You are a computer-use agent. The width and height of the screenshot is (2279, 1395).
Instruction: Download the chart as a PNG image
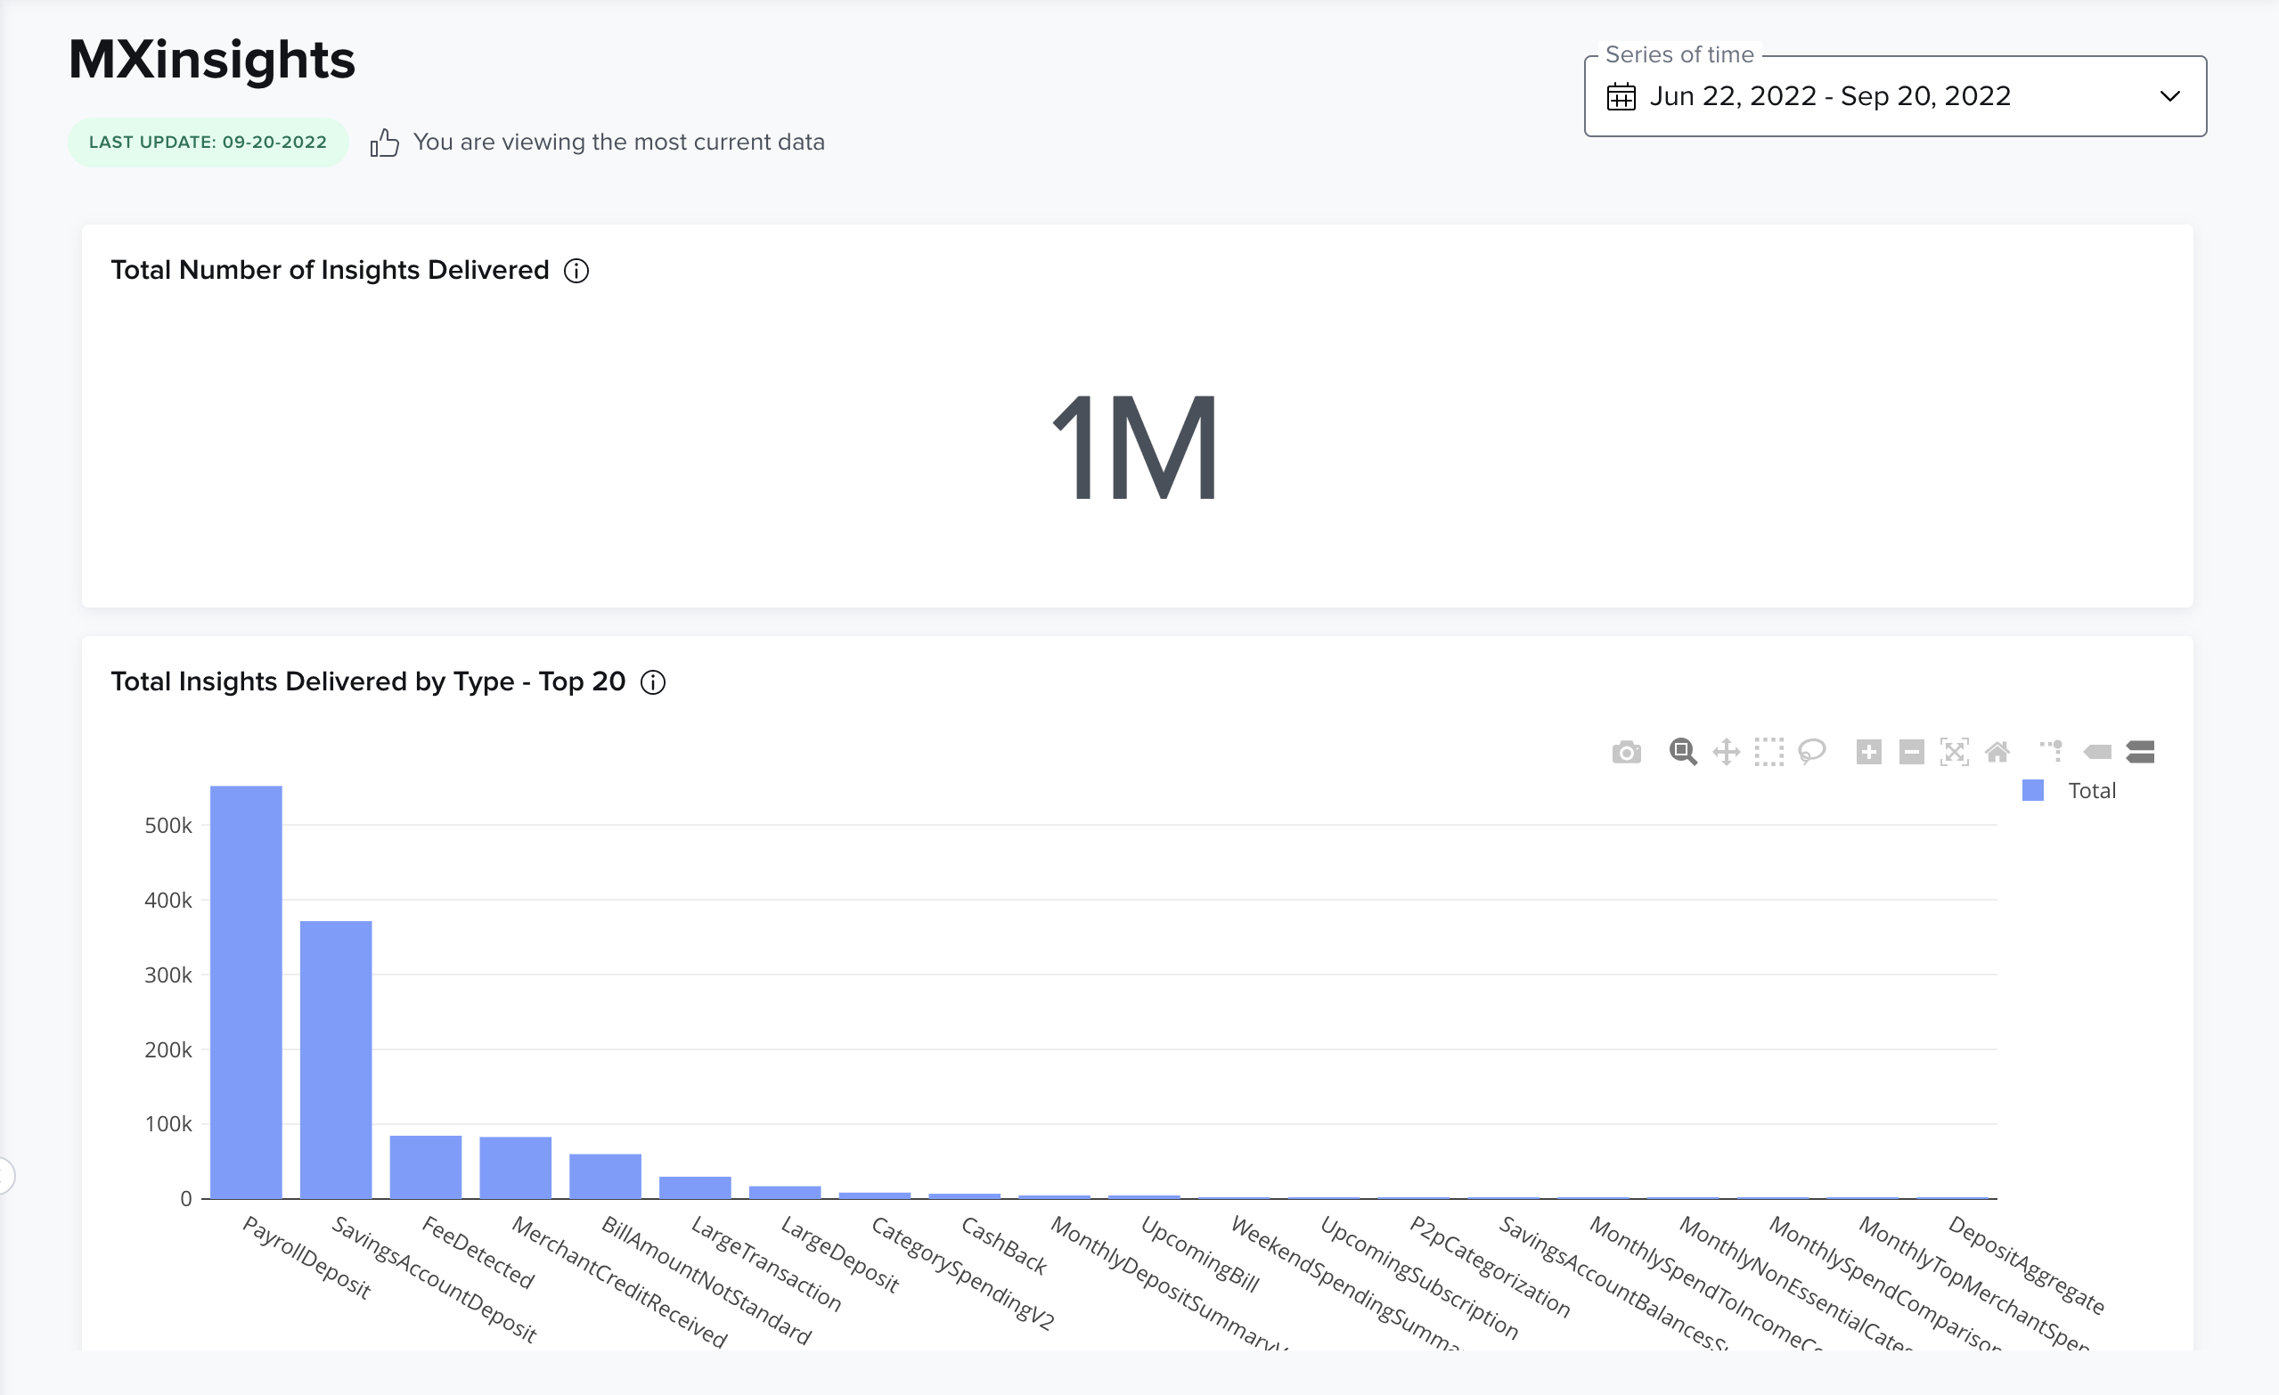pyautogui.click(x=1628, y=752)
